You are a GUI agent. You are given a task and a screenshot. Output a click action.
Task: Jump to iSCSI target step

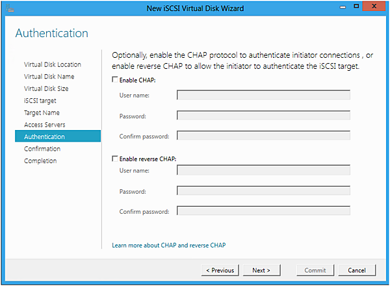(x=40, y=101)
